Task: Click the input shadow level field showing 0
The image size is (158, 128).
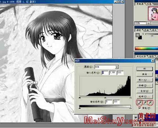Action: click(105, 73)
